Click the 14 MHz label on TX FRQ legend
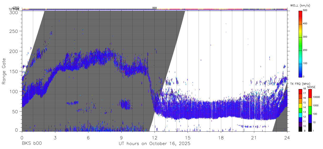Image resolution: width=323 pixels, height=149 pixels. point(305,107)
